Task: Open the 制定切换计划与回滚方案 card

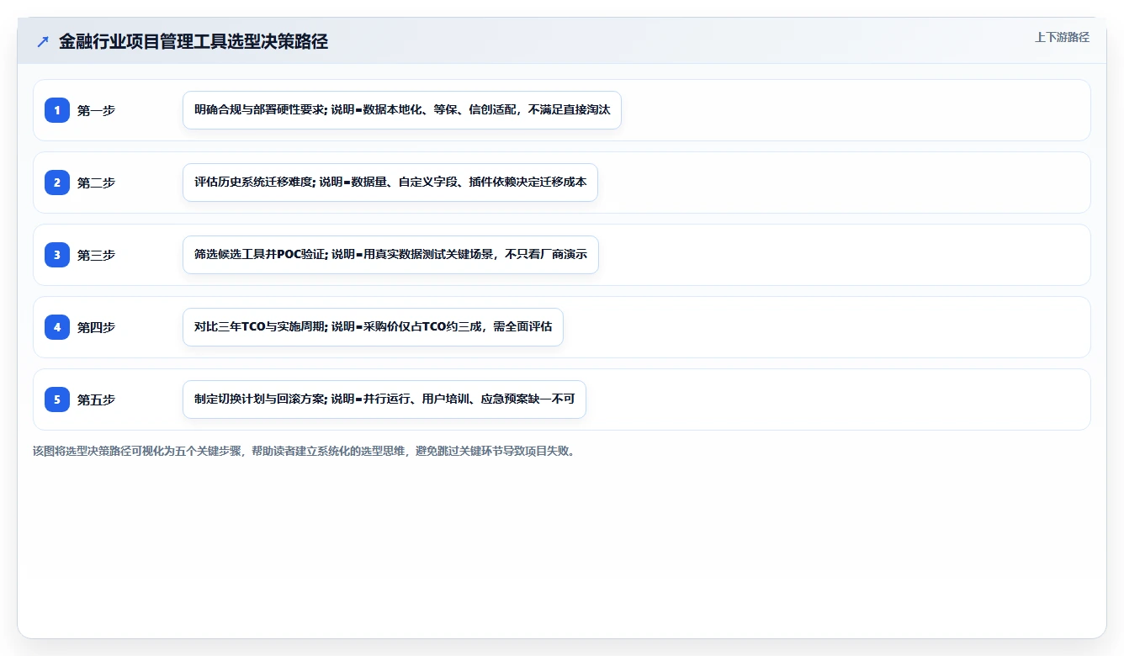Action: click(384, 399)
